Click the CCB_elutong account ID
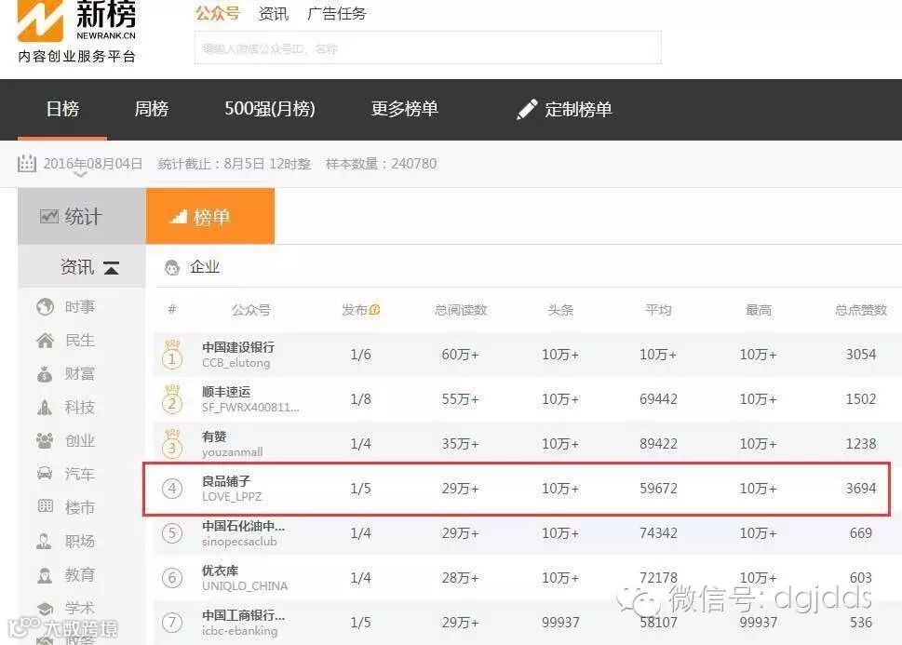Viewport: 902px width, 645px height. [x=236, y=363]
